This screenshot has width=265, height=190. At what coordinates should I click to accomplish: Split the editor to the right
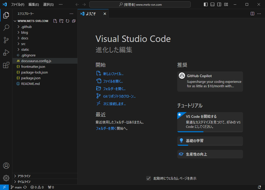pyautogui.click(x=252, y=14)
